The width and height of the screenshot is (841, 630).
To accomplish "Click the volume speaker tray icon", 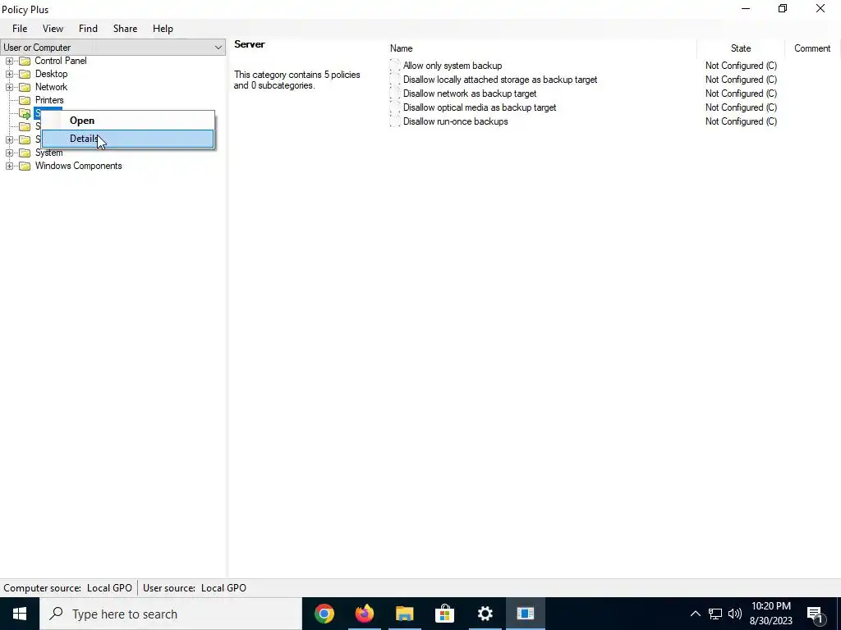I will (735, 614).
